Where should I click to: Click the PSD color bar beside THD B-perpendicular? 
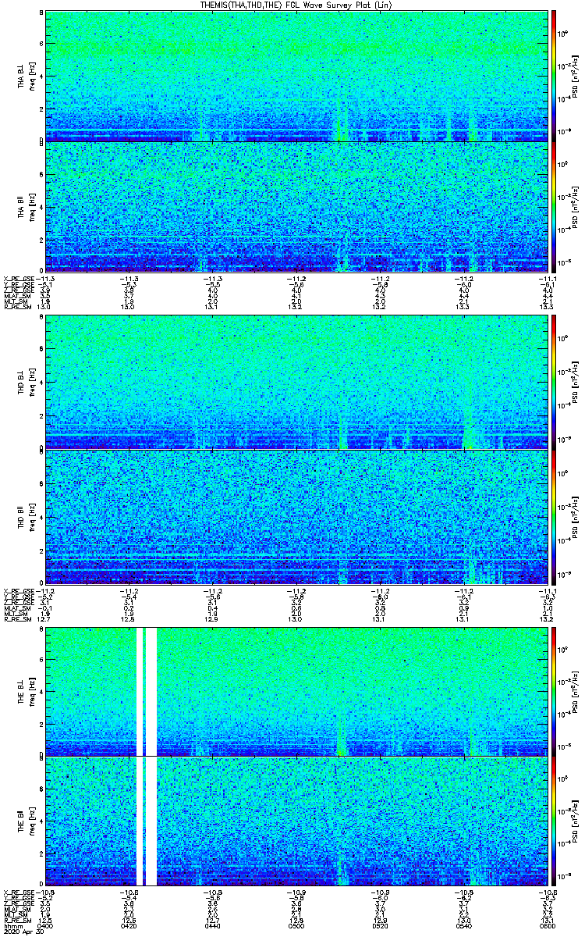coord(554,382)
